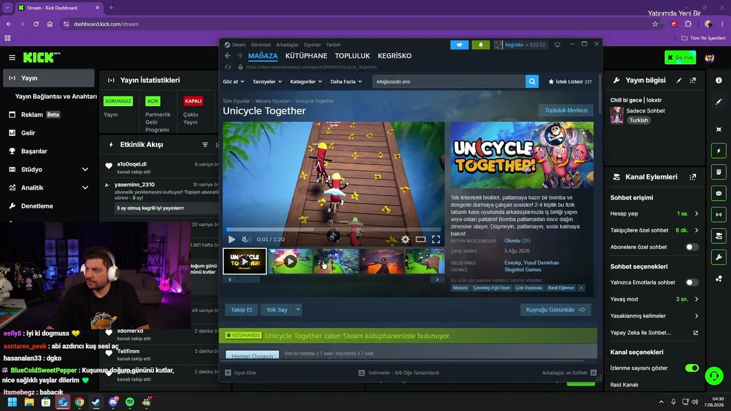731x411 pixels.
Task: Pop out the Yayın bilgisi panel
Action: pos(693,80)
